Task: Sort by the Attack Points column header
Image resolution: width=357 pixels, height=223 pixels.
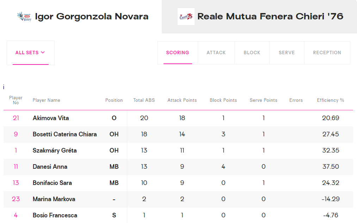Action: 182,100
